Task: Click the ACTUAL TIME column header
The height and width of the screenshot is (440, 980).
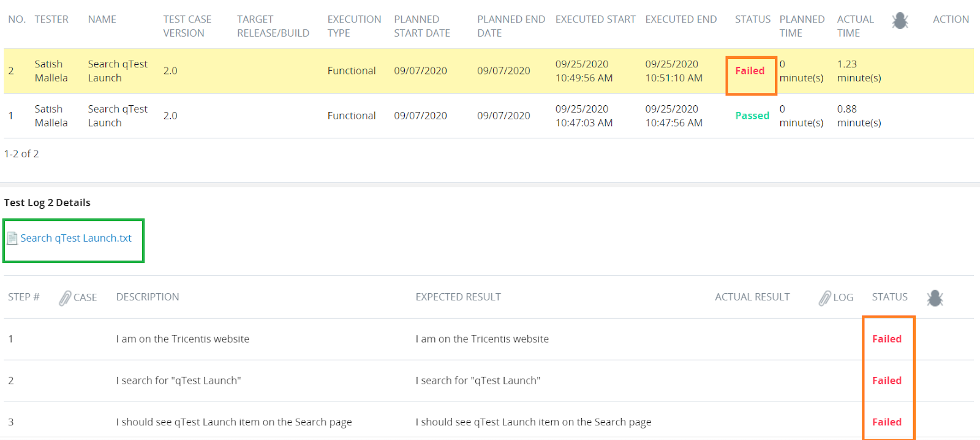Action: pos(855,26)
